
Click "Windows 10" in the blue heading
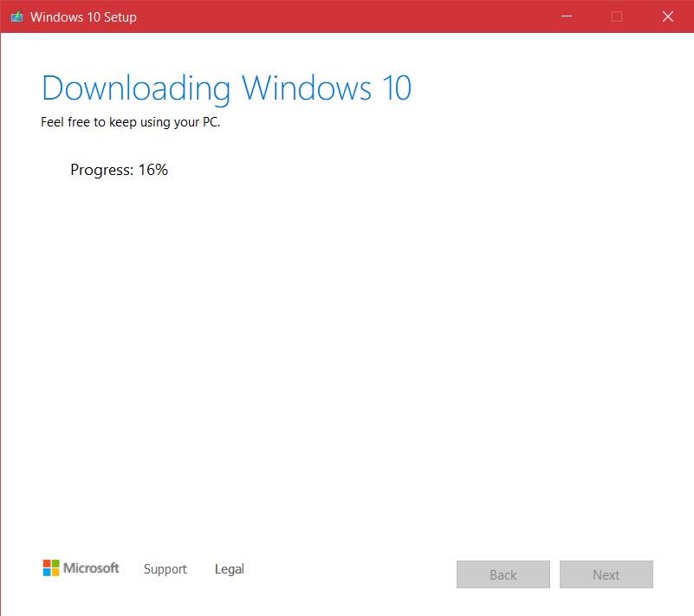pos(327,88)
